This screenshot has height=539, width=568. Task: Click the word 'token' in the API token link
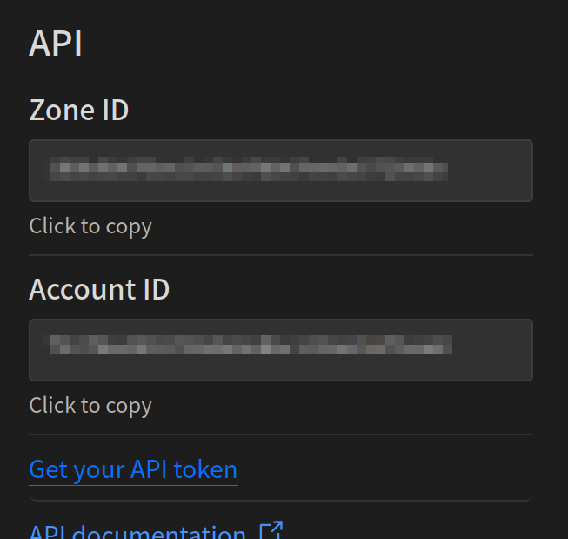tap(205, 469)
